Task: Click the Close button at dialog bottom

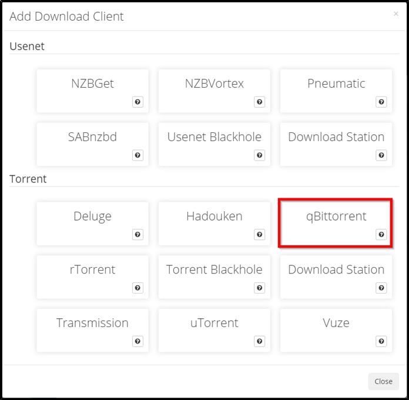Action: click(383, 381)
